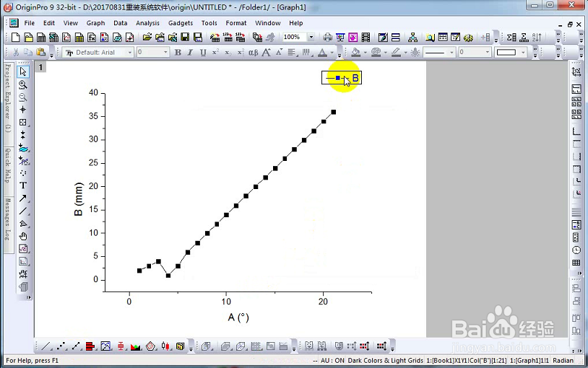The width and height of the screenshot is (588, 368).
Task: Select the B (mm) axis title
Action: [78, 199]
